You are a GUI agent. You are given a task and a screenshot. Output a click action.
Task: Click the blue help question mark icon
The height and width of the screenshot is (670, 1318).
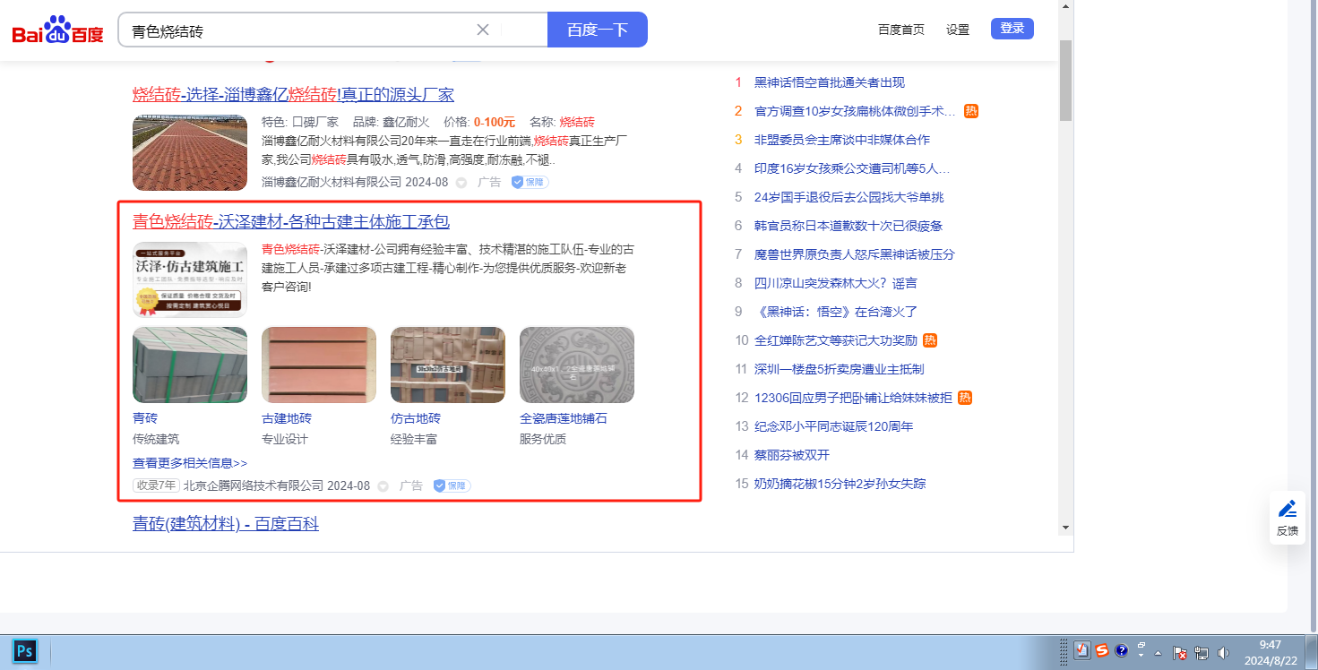pos(1122,651)
